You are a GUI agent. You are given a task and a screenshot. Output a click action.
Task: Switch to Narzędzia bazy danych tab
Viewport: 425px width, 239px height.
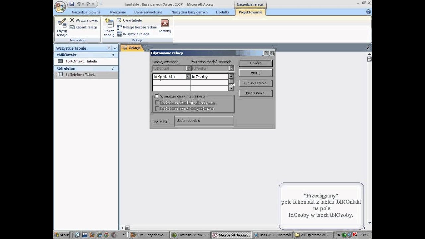coord(189,12)
